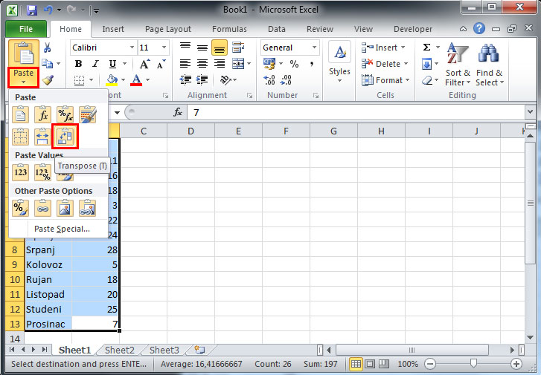Expand the font name Calibri dropdown

[x=130, y=48]
